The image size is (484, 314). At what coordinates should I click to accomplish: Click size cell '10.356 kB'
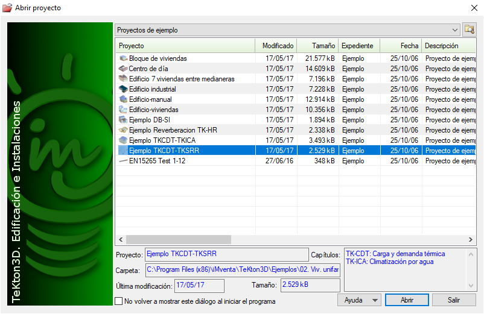tap(320, 110)
